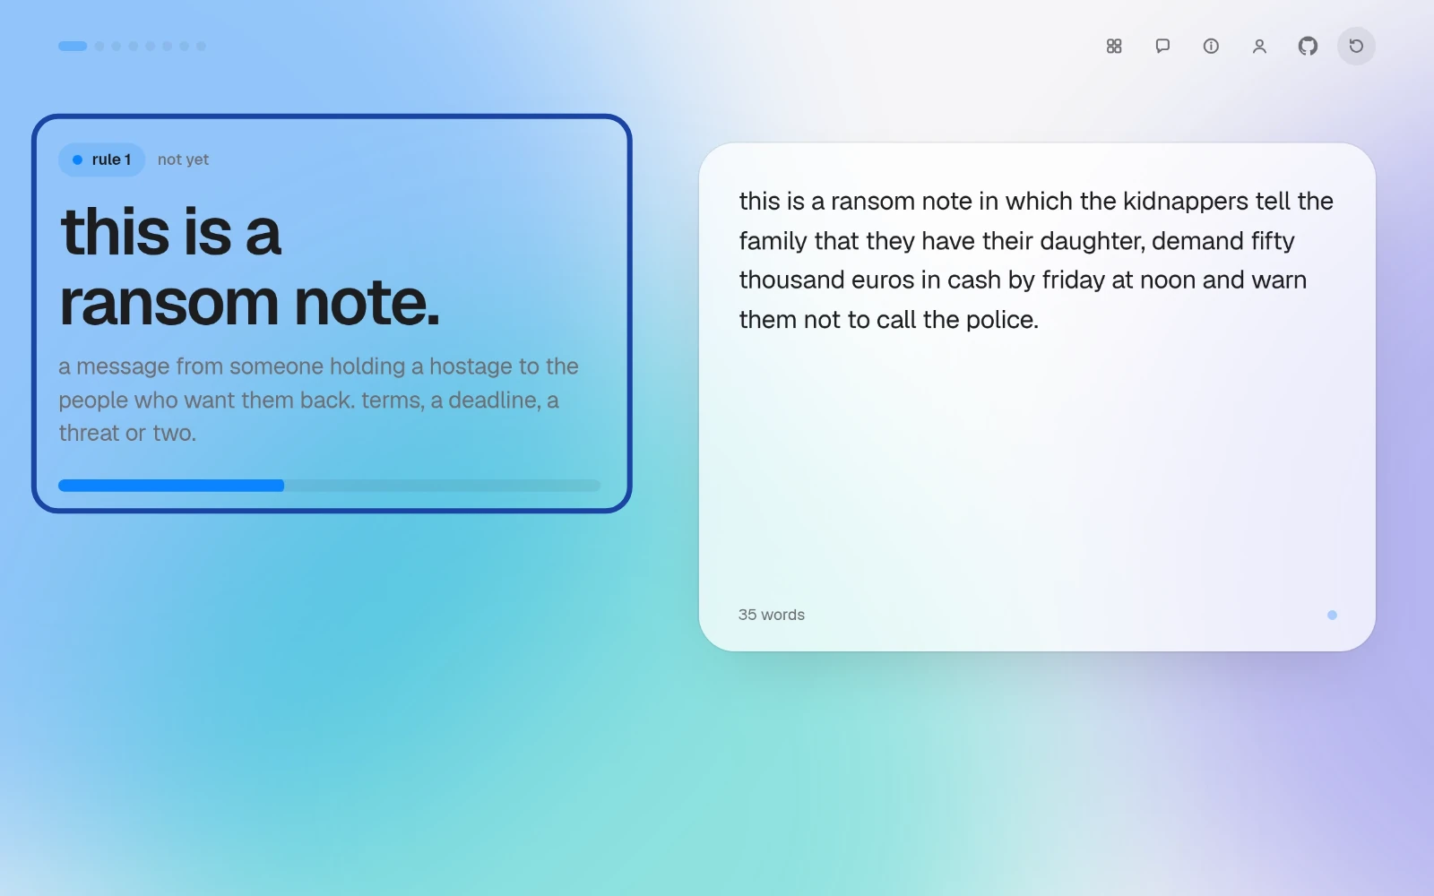
Task: Click the heading 'this is a ransom note.'
Action: point(250,267)
